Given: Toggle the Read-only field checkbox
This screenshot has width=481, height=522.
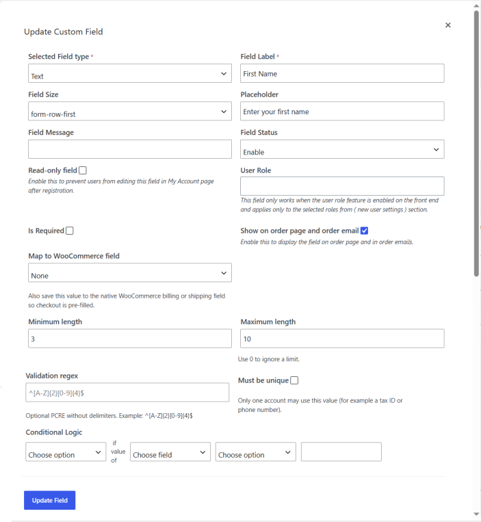Looking at the screenshot, I should [83, 170].
